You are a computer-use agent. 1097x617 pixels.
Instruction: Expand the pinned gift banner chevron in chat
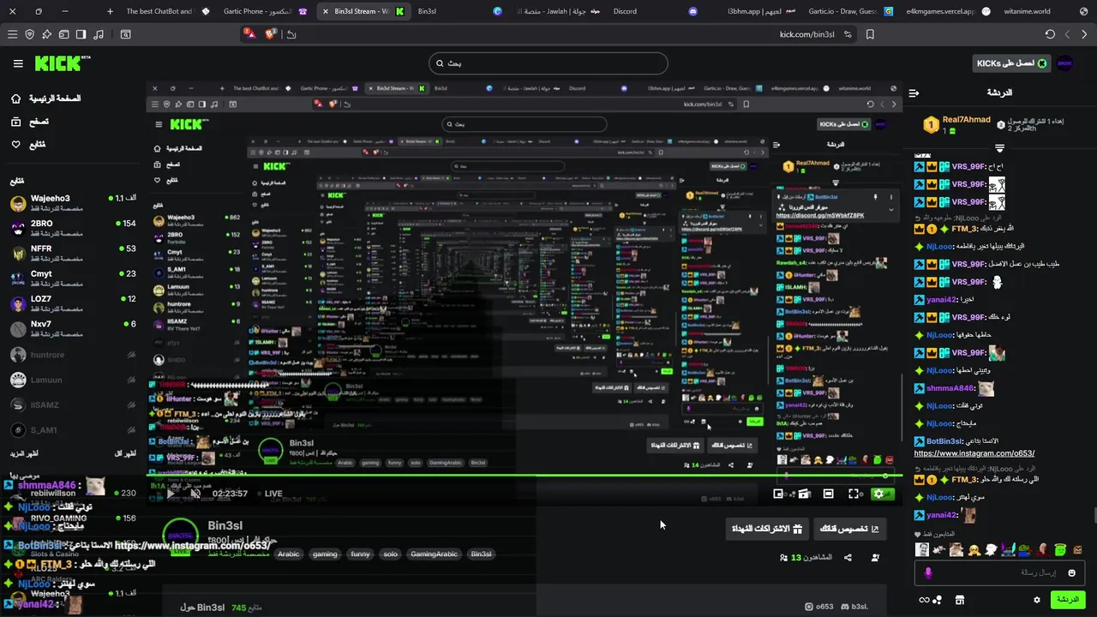[x=999, y=149]
